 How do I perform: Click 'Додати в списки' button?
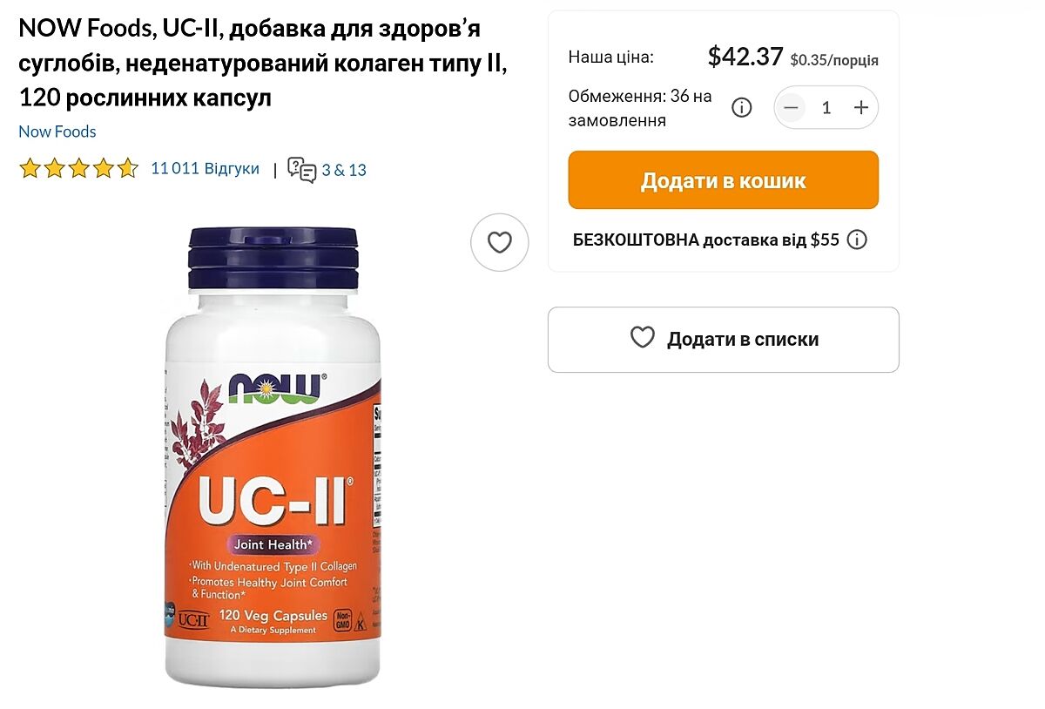pos(724,340)
